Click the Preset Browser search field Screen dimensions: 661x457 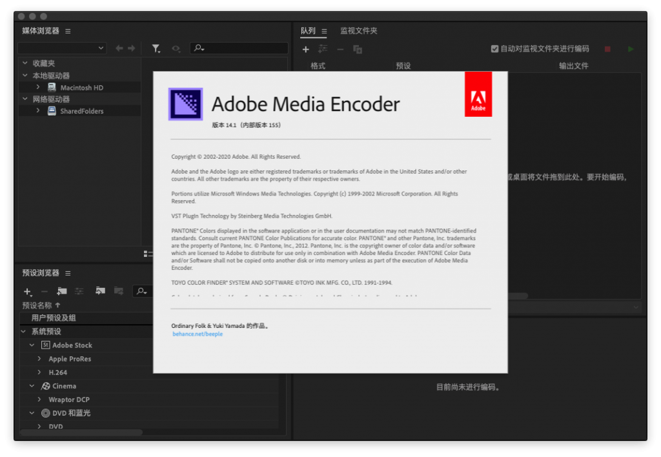click(143, 291)
